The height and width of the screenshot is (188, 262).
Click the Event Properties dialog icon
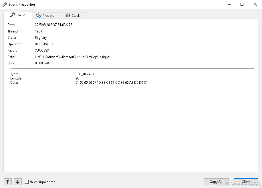[4, 4]
